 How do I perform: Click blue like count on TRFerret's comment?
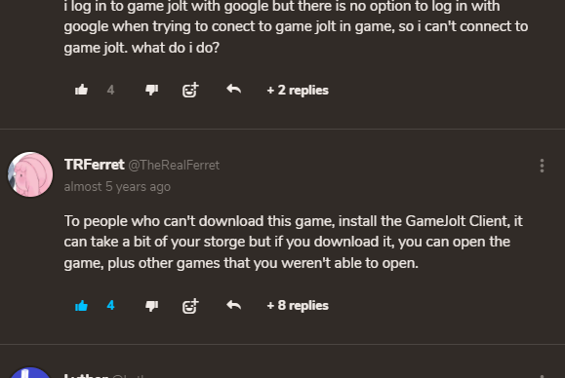click(x=110, y=305)
